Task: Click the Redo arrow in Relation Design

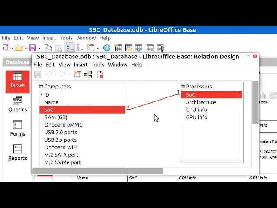Action: (62, 75)
